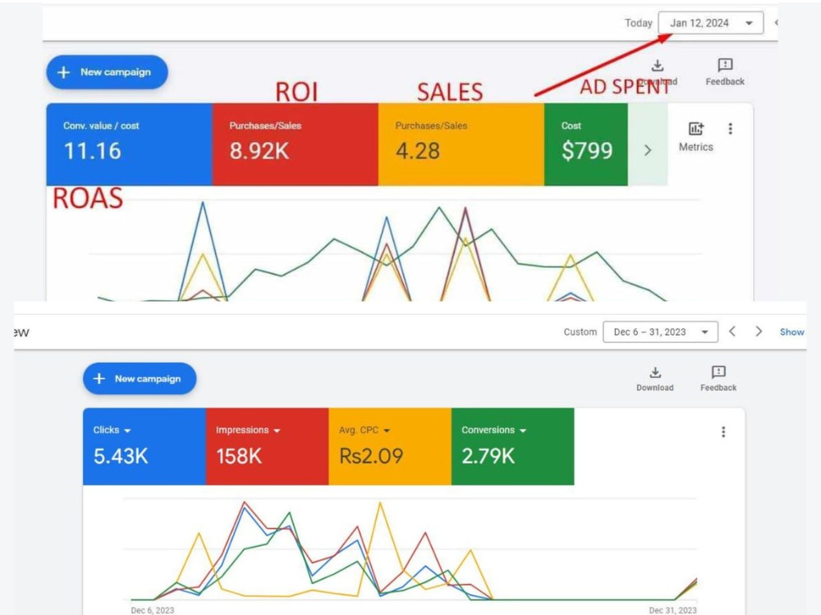This screenshot has width=821, height=615.
Task: Click the scorecard next arrow chevron
Action: click(648, 151)
